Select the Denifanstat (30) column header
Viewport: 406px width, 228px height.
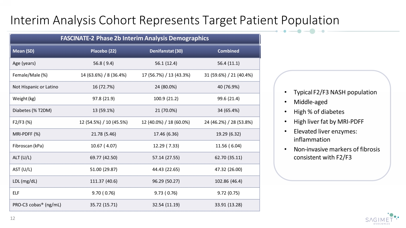(166, 51)
